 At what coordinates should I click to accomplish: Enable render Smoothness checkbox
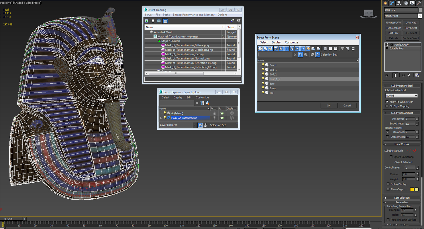(x=387, y=137)
